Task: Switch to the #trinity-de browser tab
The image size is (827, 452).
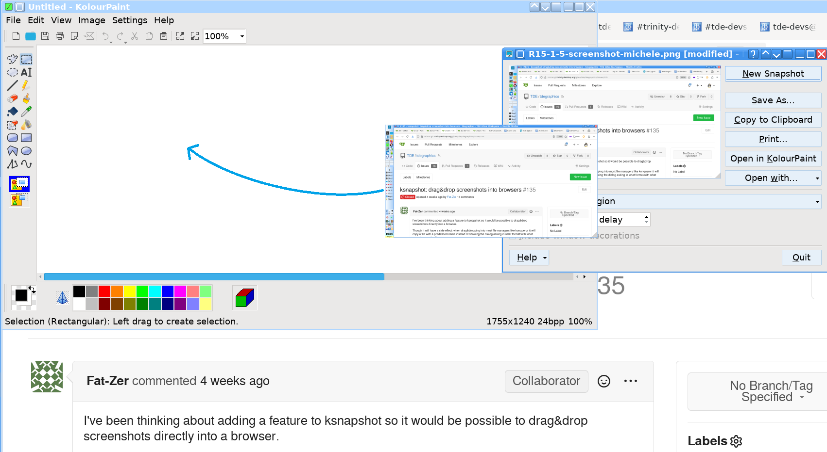Action: click(x=652, y=27)
